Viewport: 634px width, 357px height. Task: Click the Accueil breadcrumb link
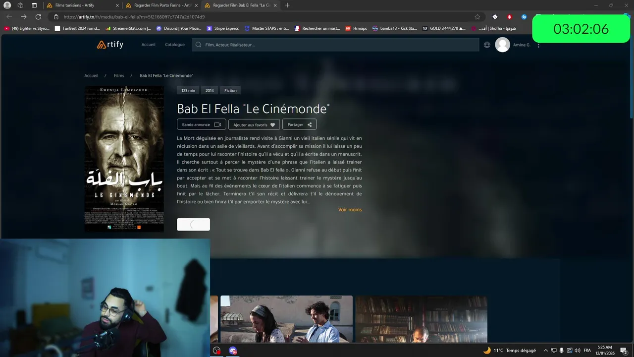pos(91,76)
